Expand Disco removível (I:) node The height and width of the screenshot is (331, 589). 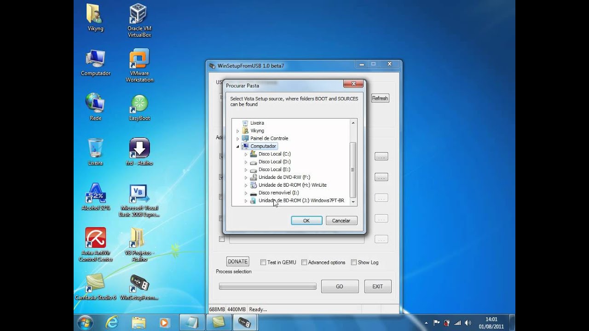point(246,193)
